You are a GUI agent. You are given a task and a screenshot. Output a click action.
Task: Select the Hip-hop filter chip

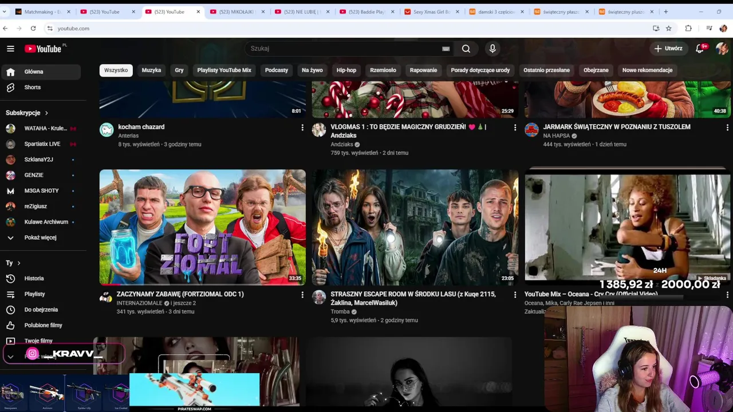click(346, 70)
